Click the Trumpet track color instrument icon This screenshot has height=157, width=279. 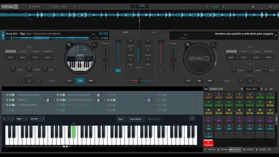[48, 100]
